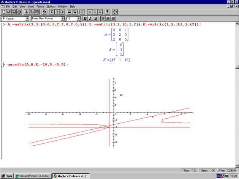239x179 pixels.
Task: Cut selection with the scissors icon
Action: click(x=26, y=12)
